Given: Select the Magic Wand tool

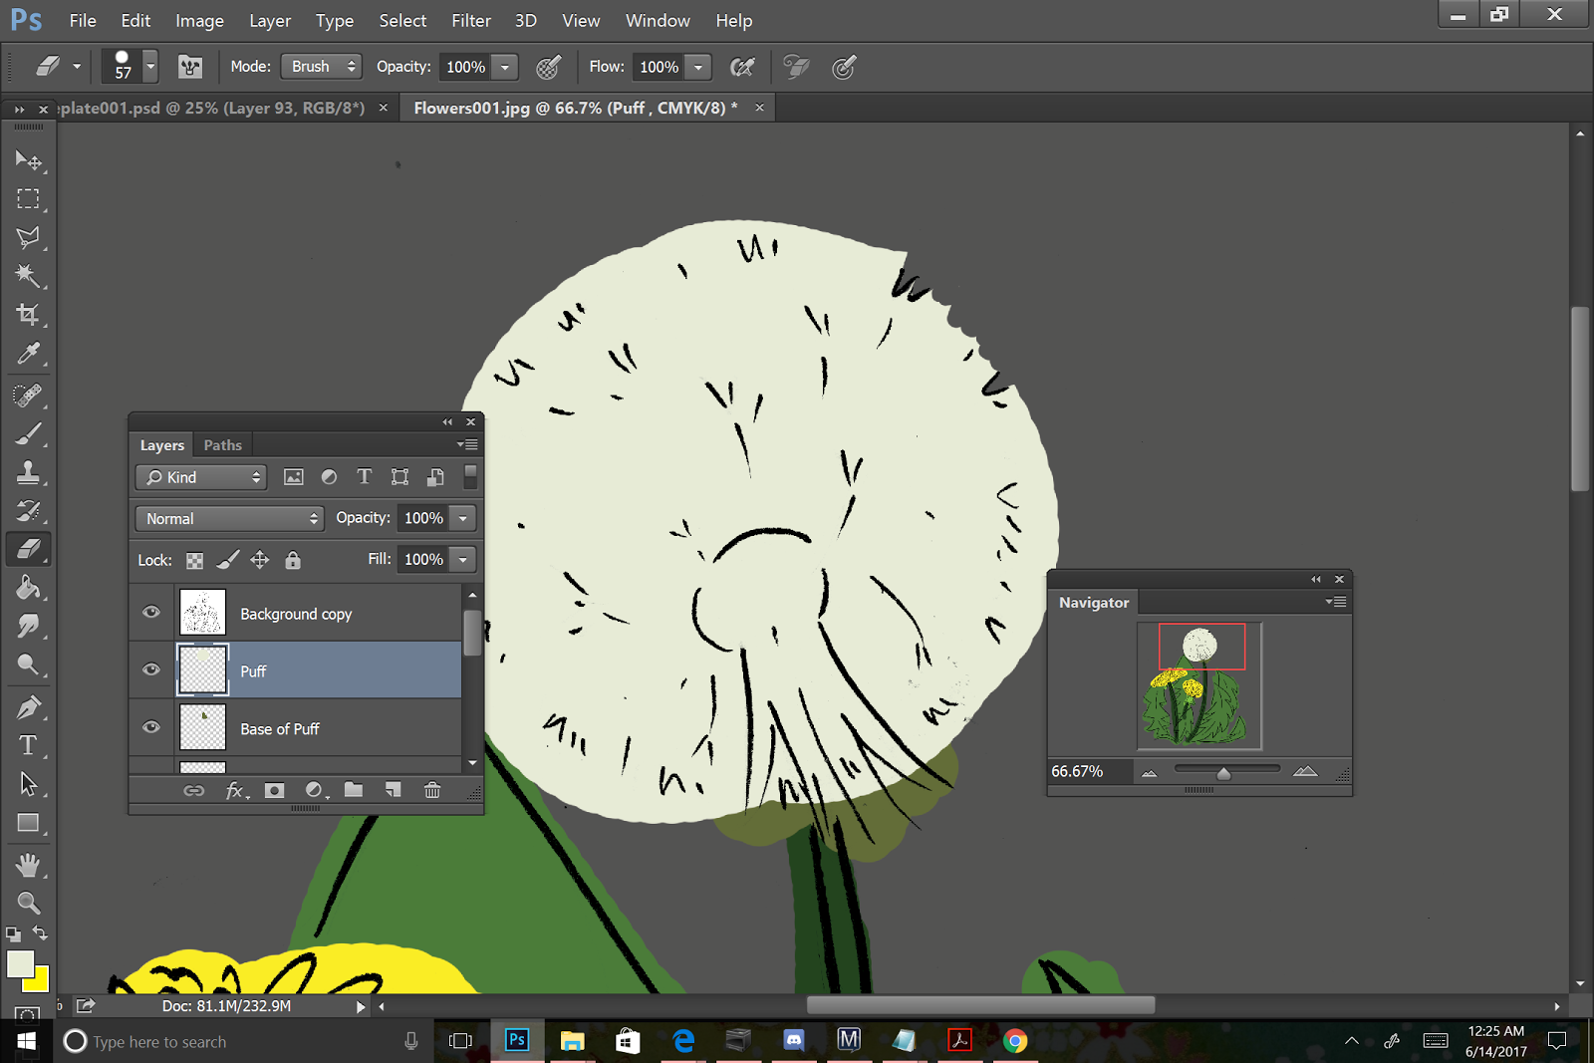Looking at the screenshot, I should [27, 276].
